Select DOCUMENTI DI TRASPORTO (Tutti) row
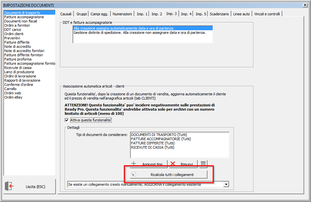Image resolution: width=311 pixels, height=202 pixels. click(x=180, y=135)
